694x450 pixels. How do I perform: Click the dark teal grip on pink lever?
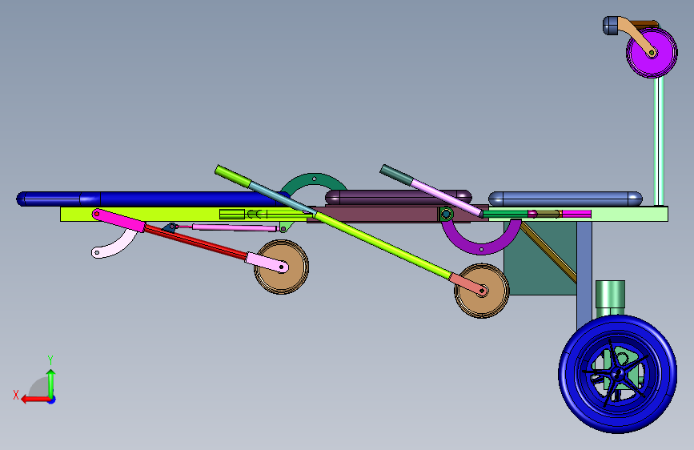pyautogui.click(x=396, y=175)
